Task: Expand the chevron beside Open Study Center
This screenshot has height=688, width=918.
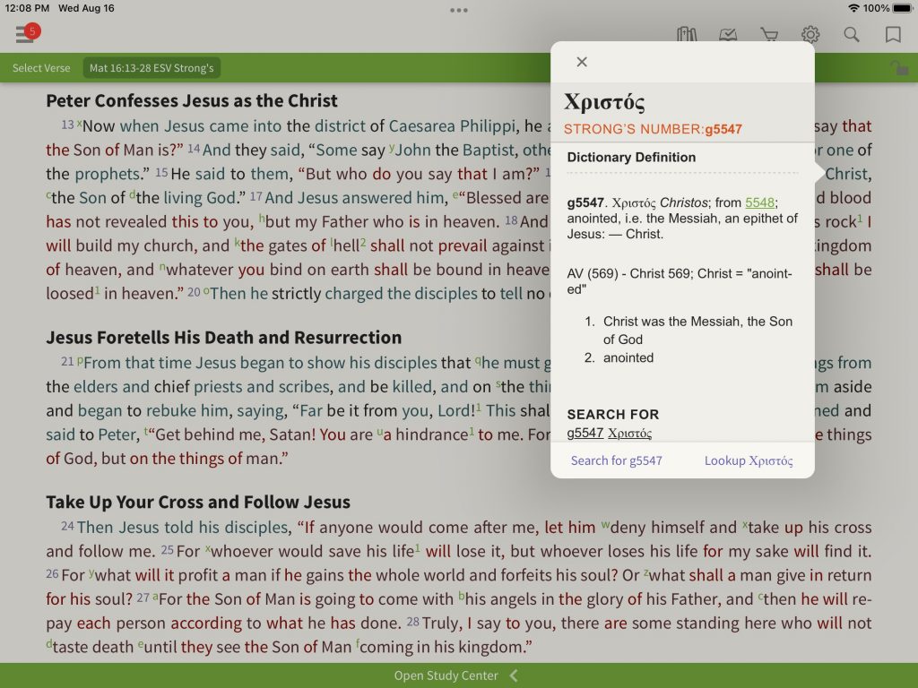Action: [514, 675]
